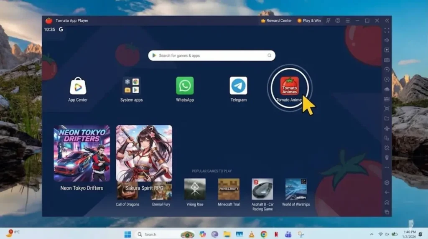428x239 pixels.
Task: Open the weather widget on the taskbar
Action: tap(13, 233)
